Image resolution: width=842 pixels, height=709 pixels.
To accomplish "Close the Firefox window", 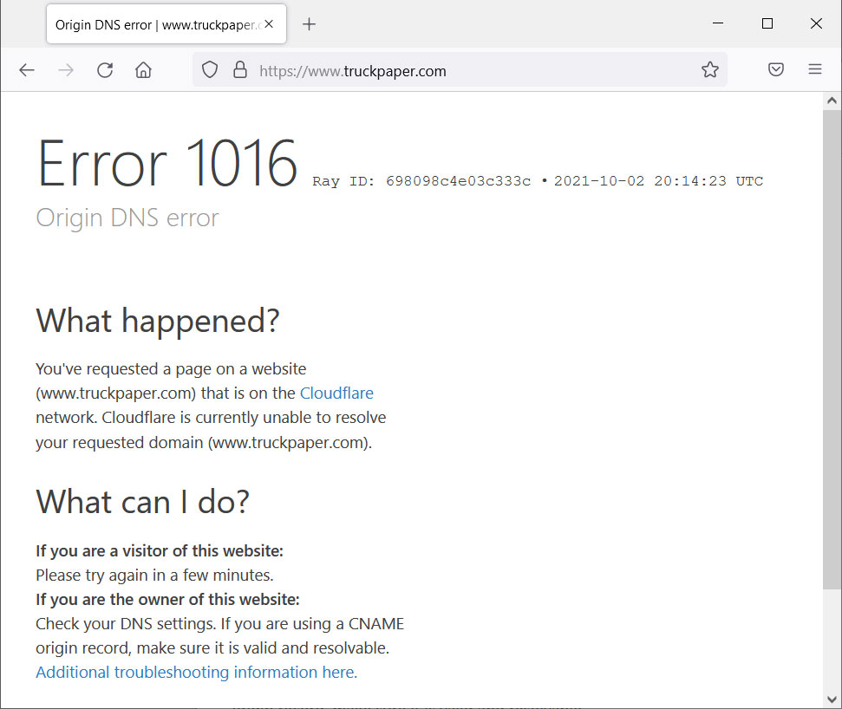I will (x=816, y=23).
